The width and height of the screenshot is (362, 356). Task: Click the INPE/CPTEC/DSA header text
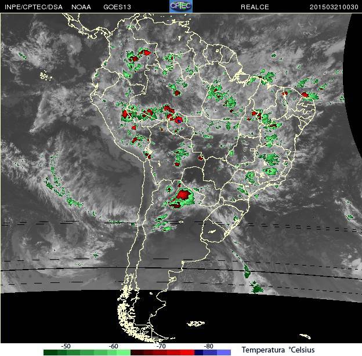tap(34, 7)
